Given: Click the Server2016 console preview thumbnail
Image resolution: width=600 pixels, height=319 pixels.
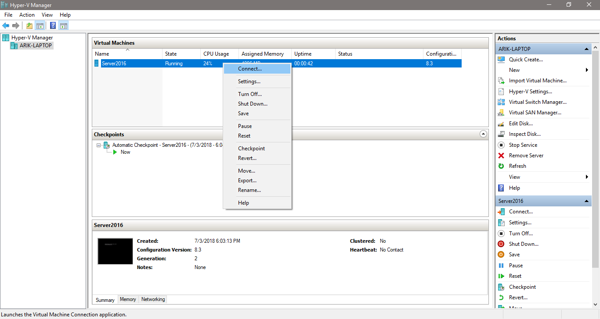Looking at the screenshot, I should 115,251.
